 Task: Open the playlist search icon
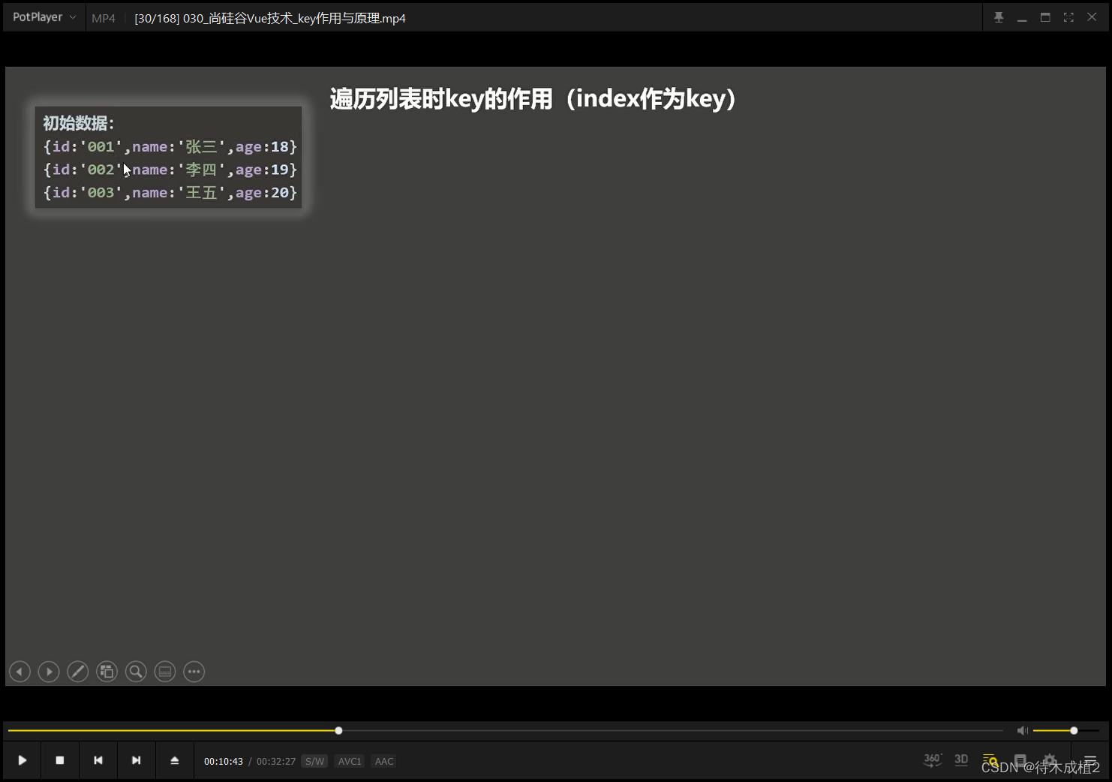(990, 760)
